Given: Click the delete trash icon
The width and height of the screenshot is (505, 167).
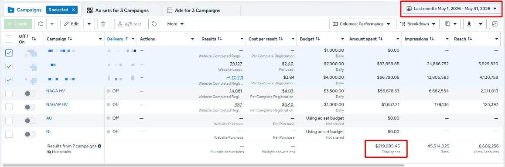Looking at the screenshot, I should [x=103, y=24].
